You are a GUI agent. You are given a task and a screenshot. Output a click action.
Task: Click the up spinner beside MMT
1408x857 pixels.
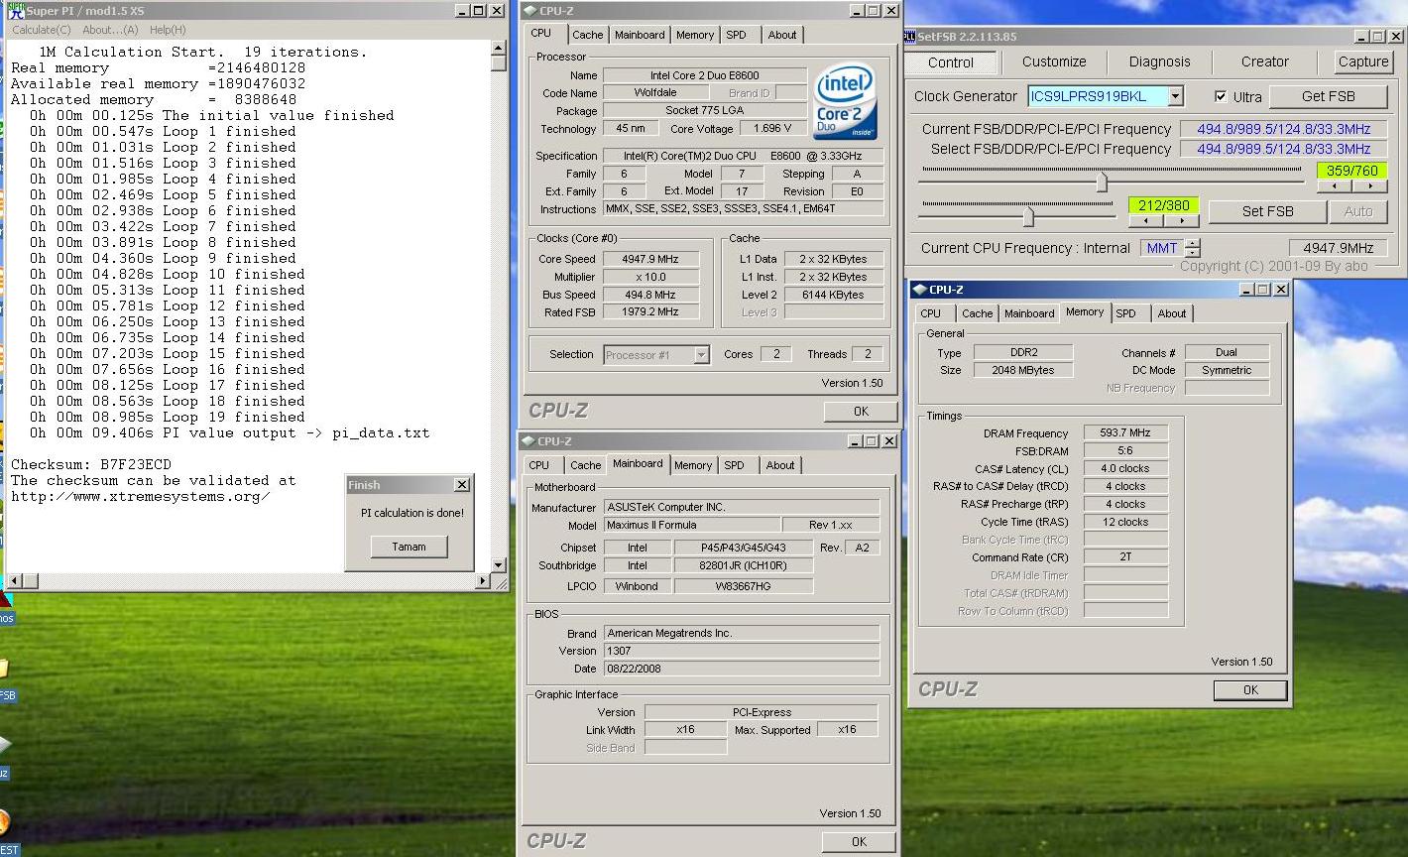[1192, 243]
